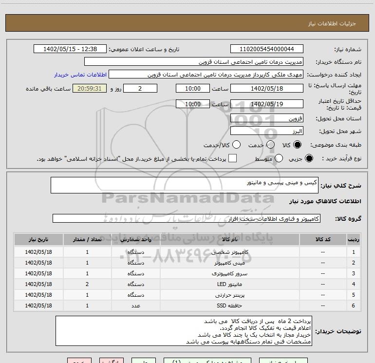Click the remaining time countdown 20:59:31
The width and height of the screenshot is (375, 363).
pos(90,88)
